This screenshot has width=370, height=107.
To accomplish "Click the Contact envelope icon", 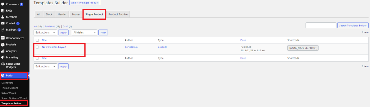I will [3, 23].
